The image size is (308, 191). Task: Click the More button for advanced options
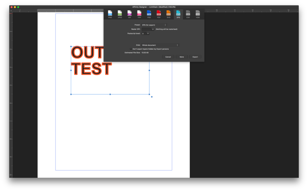pyautogui.click(x=181, y=57)
